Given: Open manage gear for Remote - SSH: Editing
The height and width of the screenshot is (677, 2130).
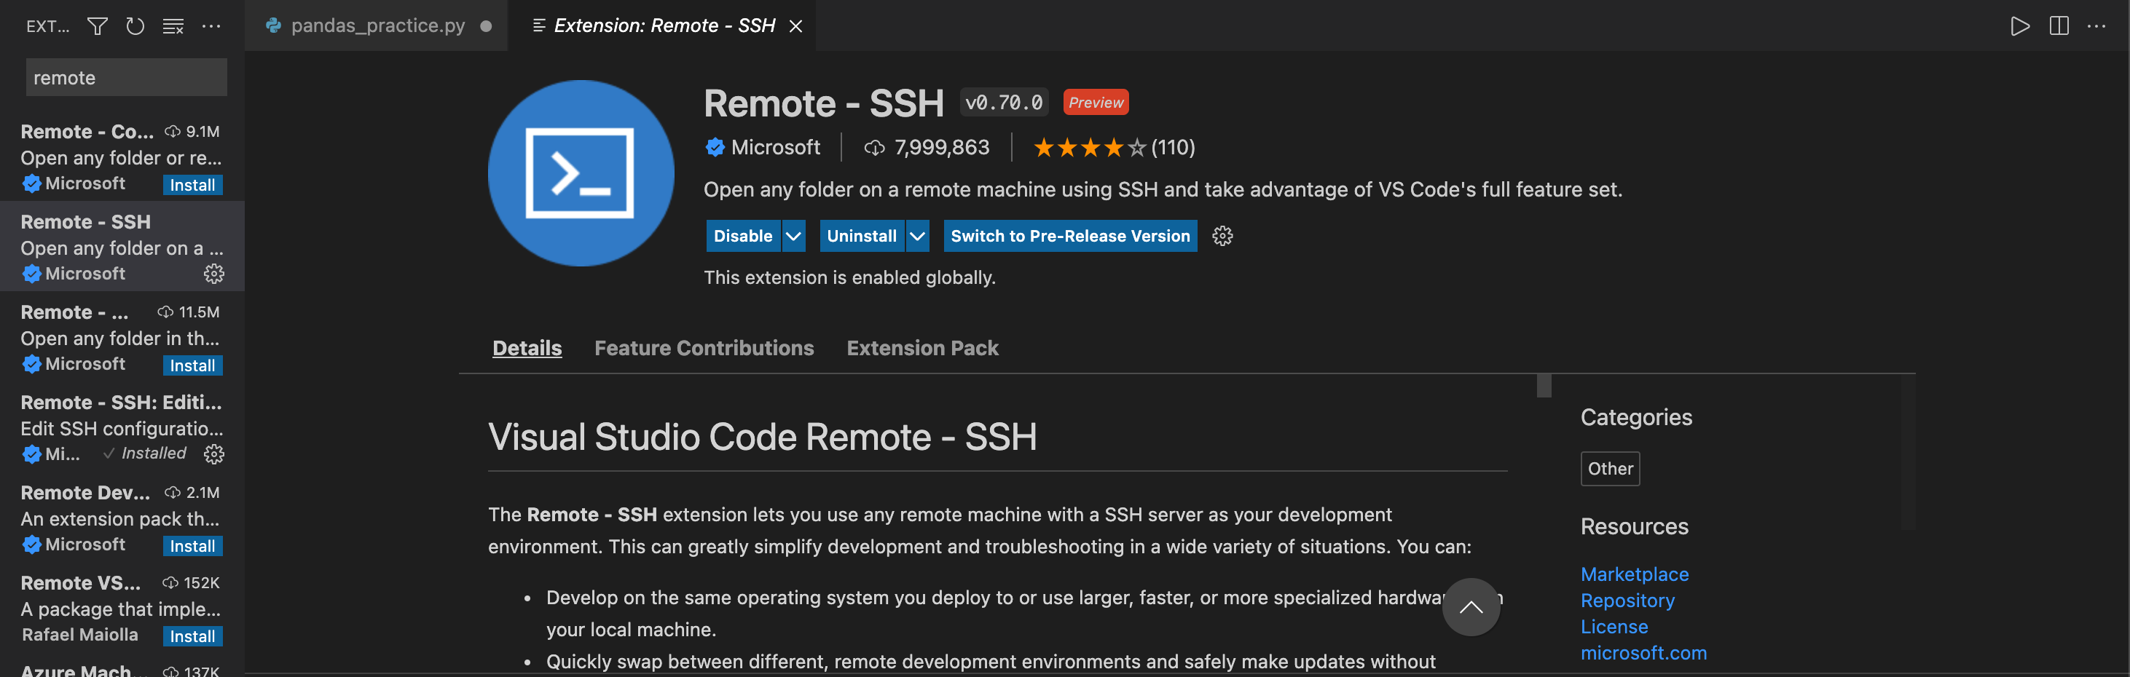Looking at the screenshot, I should tap(214, 454).
